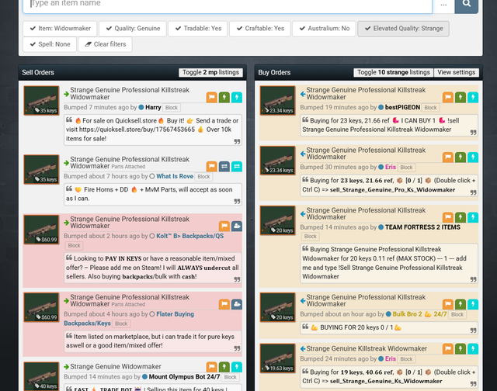Click 'Toggle 2 mp listings' button

(210, 72)
